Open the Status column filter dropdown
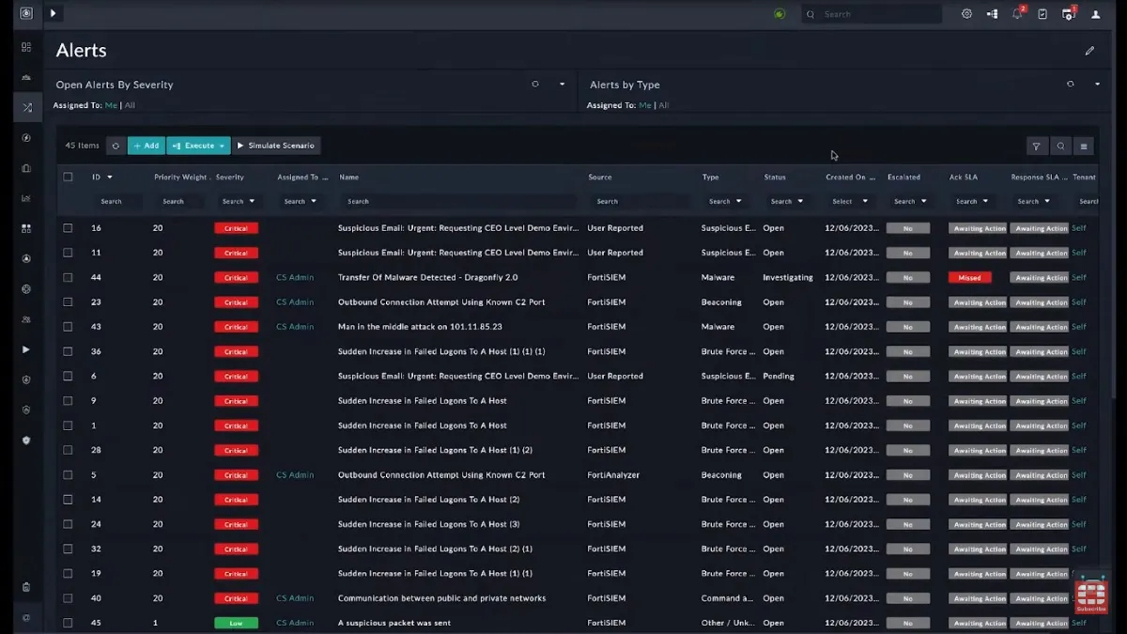This screenshot has width=1127, height=634. tap(787, 201)
